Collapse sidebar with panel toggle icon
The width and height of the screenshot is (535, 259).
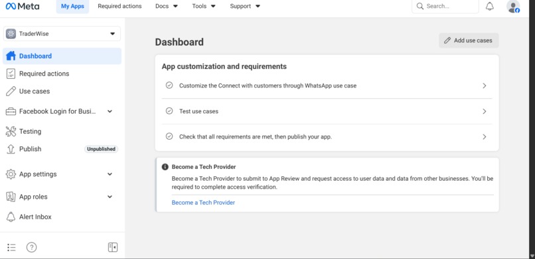(x=113, y=247)
